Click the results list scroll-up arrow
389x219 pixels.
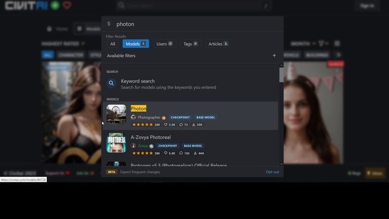pyautogui.click(x=281, y=65)
